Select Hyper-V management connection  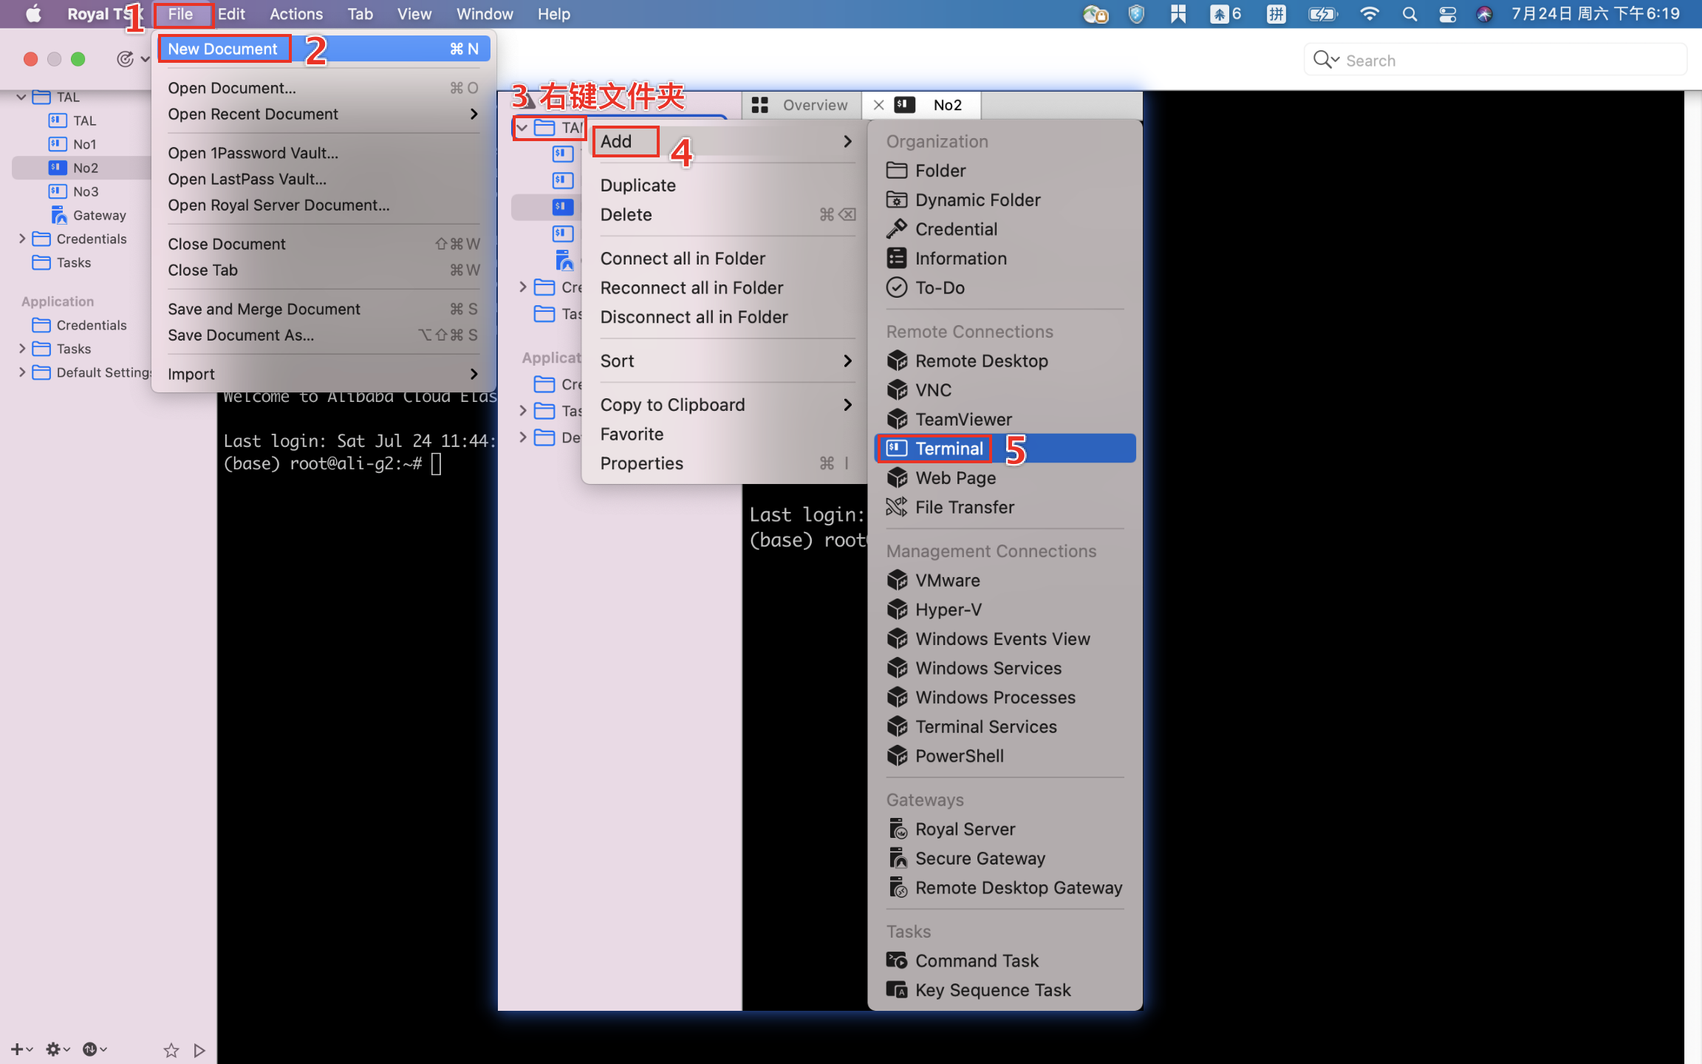[x=1005, y=610]
